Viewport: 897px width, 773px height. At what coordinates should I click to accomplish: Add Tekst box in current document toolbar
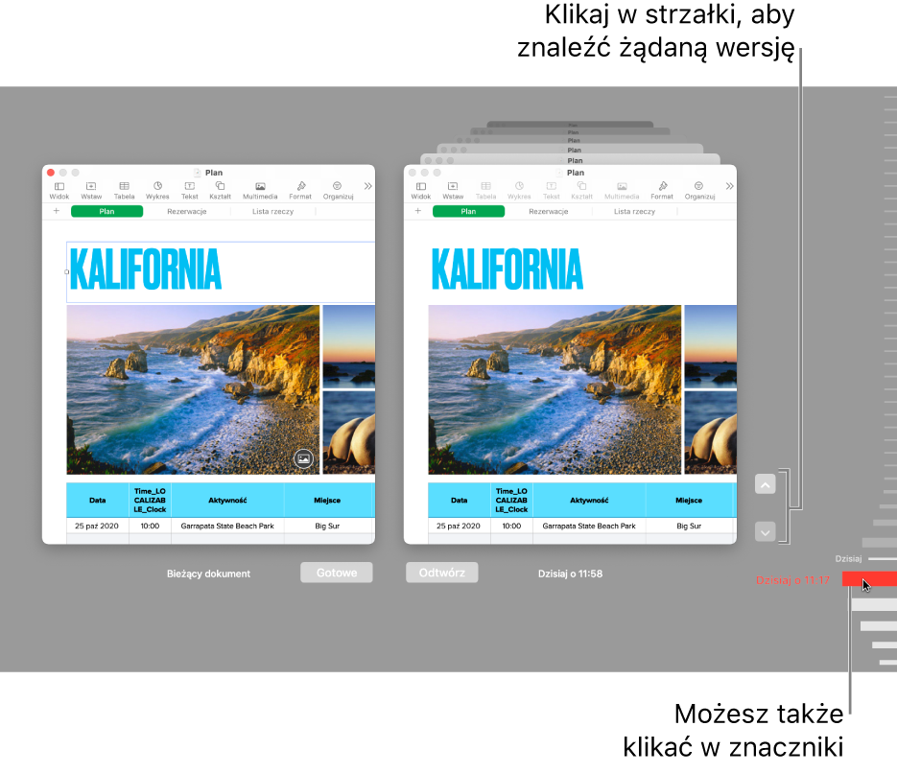pyautogui.click(x=189, y=191)
